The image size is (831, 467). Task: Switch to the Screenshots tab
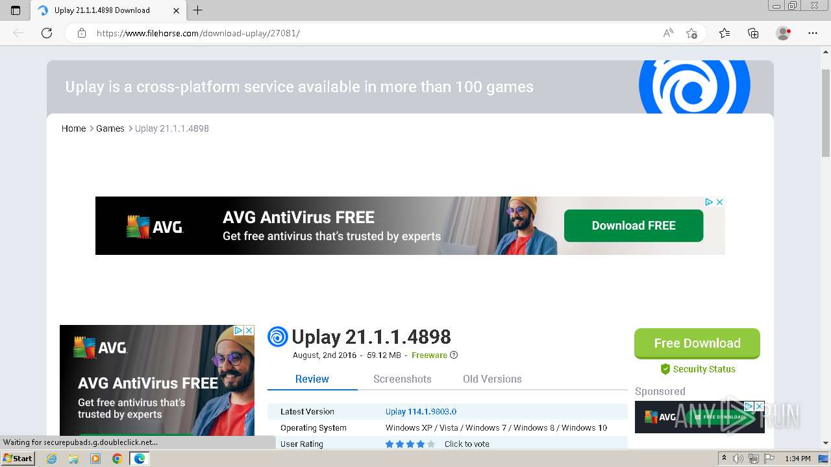[x=403, y=379]
